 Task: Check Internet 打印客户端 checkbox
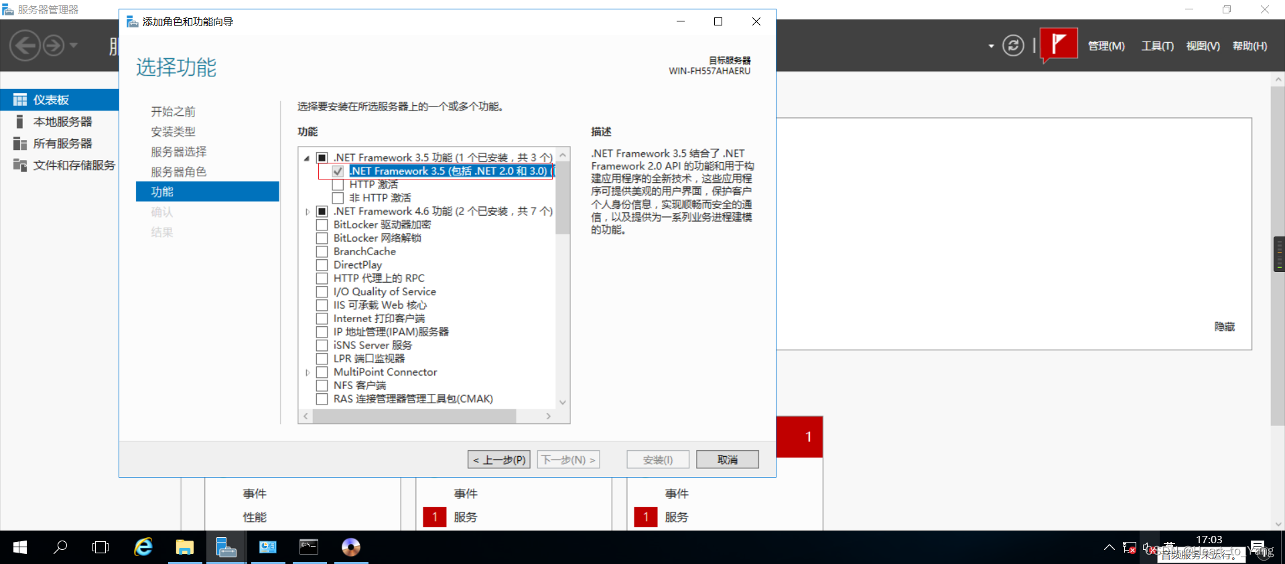pos(322,318)
